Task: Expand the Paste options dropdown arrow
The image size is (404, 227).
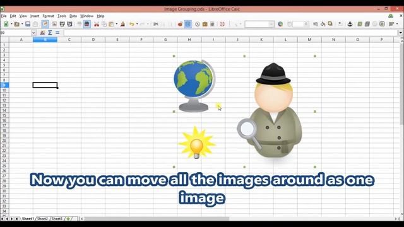Action: (116, 24)
